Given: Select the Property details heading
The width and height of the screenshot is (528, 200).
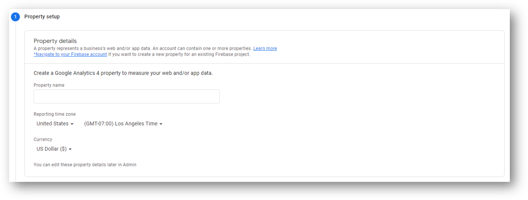Looking at the screenshot, I should click(55, 41).
